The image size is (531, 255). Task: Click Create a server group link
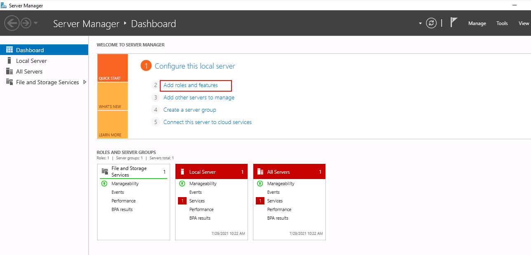(x=189, y=110)
